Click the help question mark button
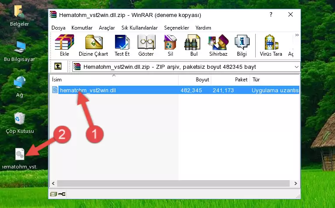This screenshot has height=208, width=335. [x=271, y=14]
